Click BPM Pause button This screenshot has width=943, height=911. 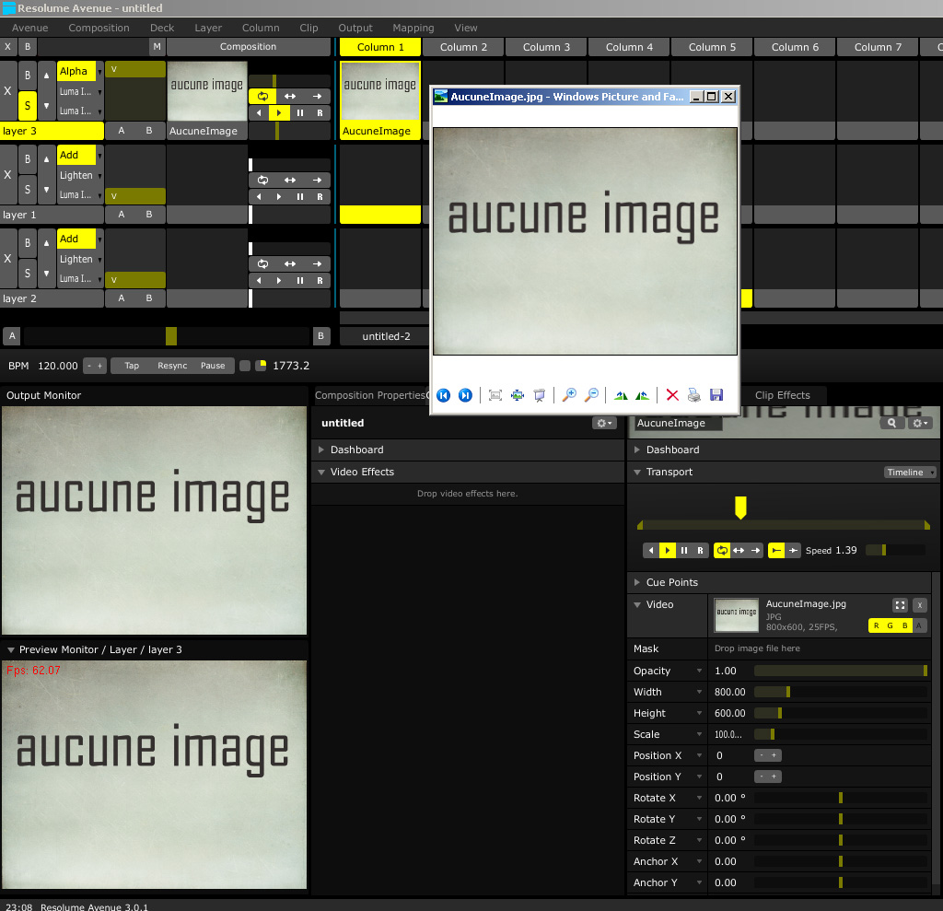213,366
